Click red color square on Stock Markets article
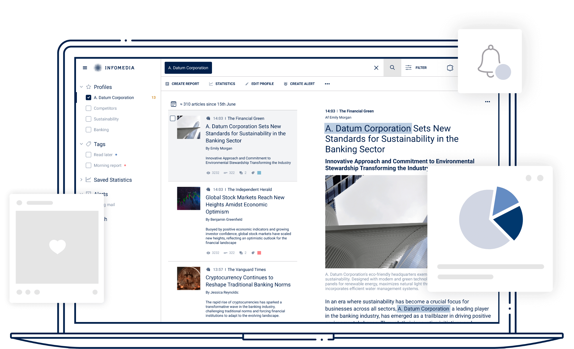Image resolution: width=574 pixels, height=349 pixels. coord(259,253)
